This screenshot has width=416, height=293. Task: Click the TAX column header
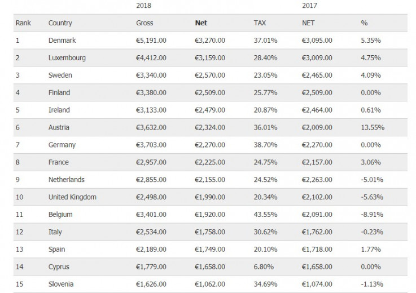260,23
